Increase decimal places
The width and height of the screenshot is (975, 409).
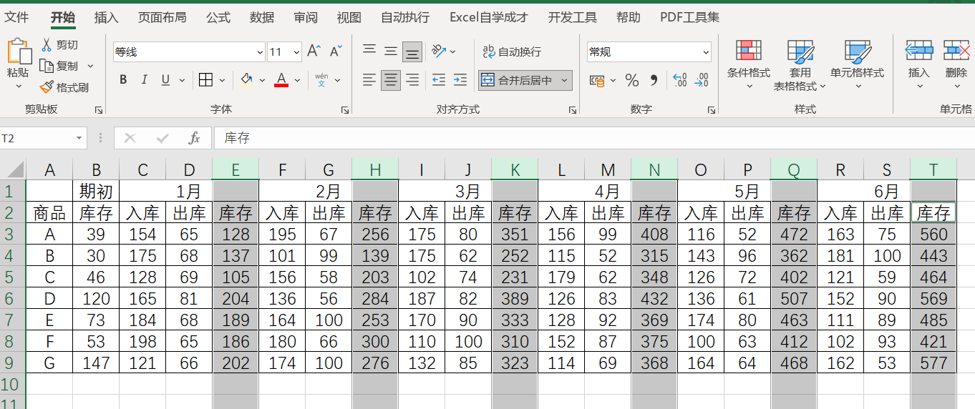tap(679, 80)
